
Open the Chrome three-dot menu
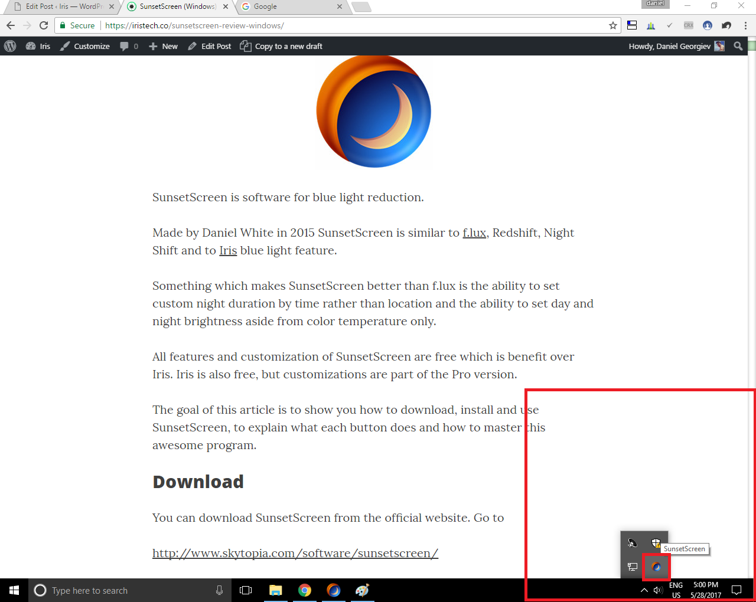tap(745, 25)
